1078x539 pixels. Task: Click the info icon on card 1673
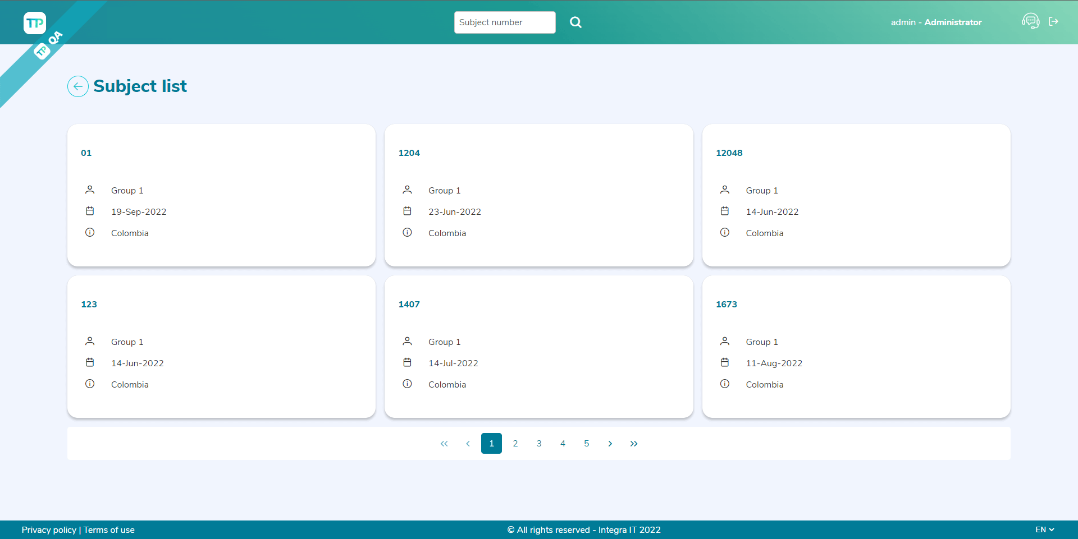[x=725, y=384]
